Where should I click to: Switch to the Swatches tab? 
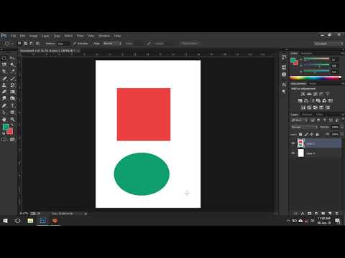click(x=307, y=53)
